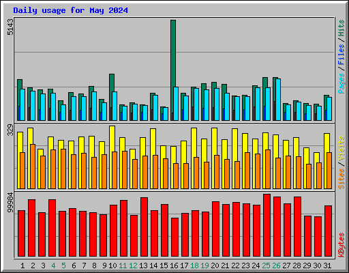This screenshot has height=273, width=349.
Task: Click the 5143 axis value label
Action: (x=10, y=27)
